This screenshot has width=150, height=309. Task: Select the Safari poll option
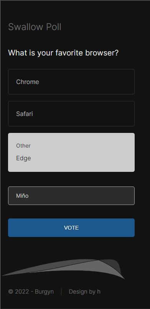click(x=71, y=114)
